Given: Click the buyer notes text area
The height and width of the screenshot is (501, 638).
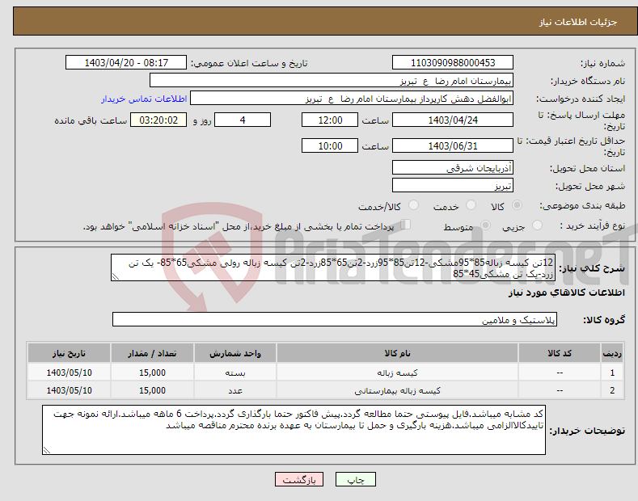Looking at the screenshot, I should coord(294,430).
